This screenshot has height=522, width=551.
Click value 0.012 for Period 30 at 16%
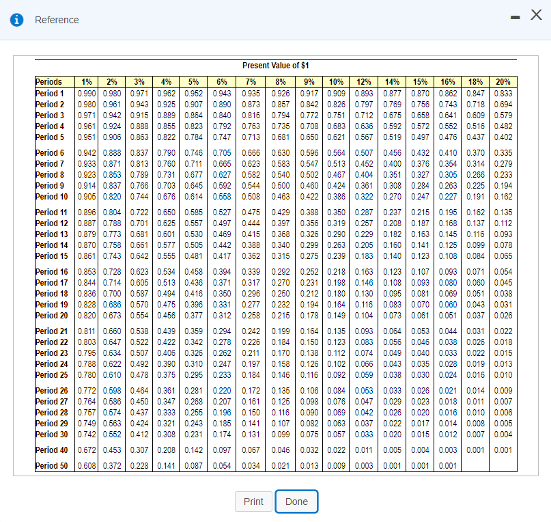pyautogui.click(x=448, y=435)
